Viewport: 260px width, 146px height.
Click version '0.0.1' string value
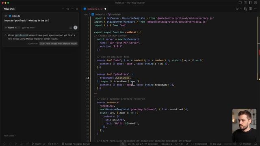coord(117,46)
